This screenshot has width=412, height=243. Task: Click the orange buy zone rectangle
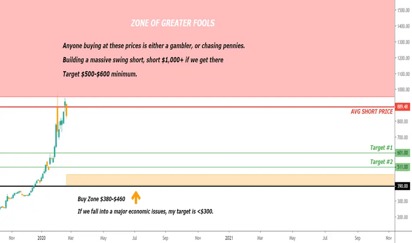click(230, 180)
